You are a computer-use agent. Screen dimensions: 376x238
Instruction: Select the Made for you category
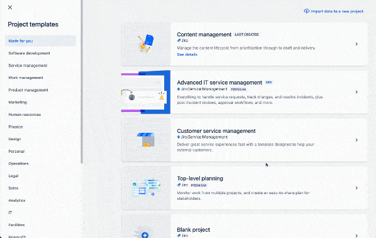click(x=41, y=41)
